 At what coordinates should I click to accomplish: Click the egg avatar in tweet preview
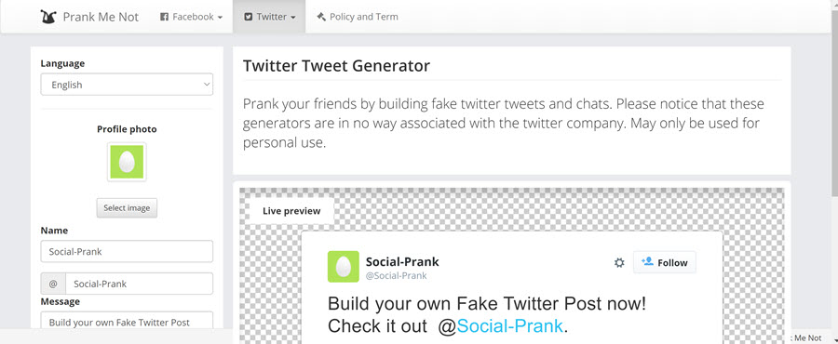[x=343, y=266]
